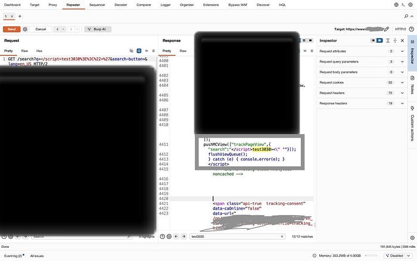Open the Bypass WAF tab
The height and width of the screenshot is (261, 417).
[x=238, y=5]
